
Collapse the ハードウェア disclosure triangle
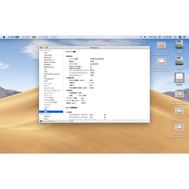pos(41,50)
